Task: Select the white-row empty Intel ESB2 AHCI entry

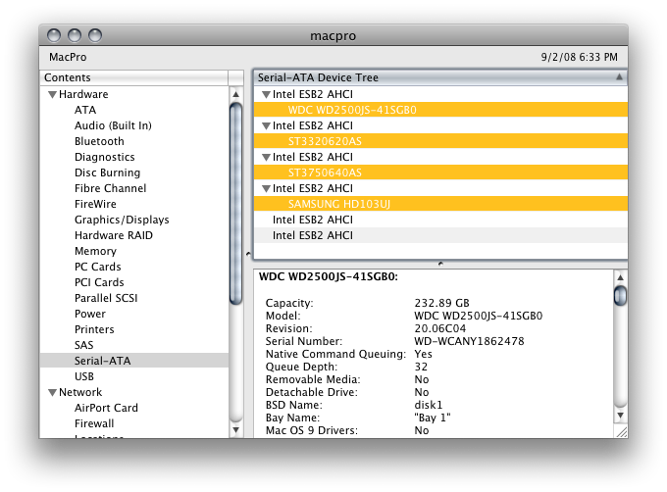Action: click(x=440, y=221)
